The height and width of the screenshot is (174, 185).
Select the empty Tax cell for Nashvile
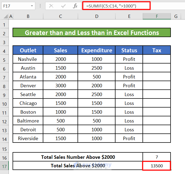pos(157,59)
